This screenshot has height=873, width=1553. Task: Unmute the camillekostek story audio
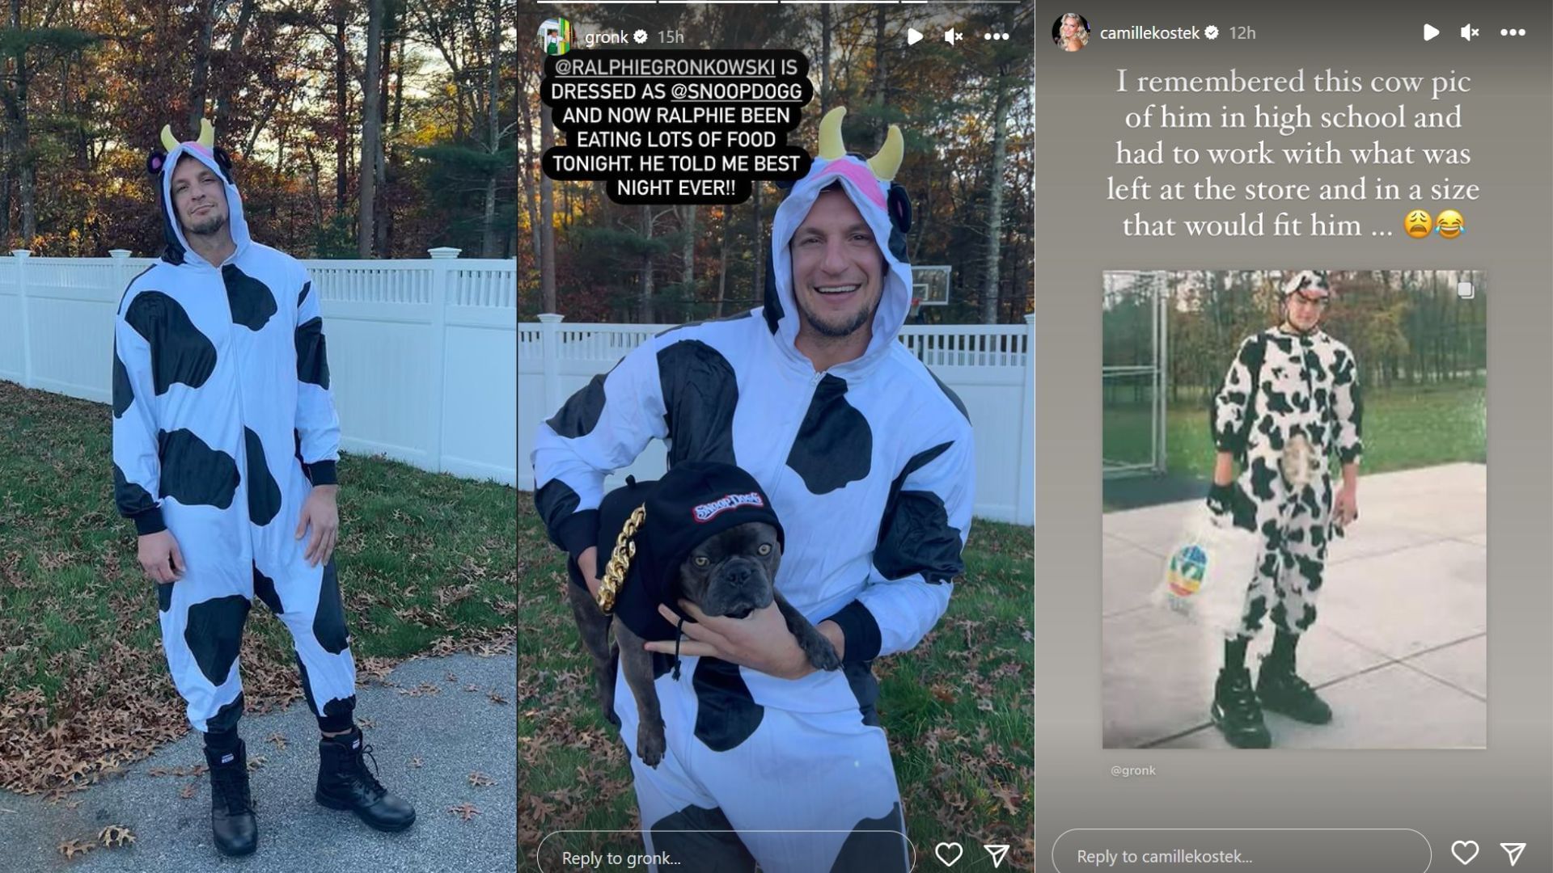coord(1470,32)
